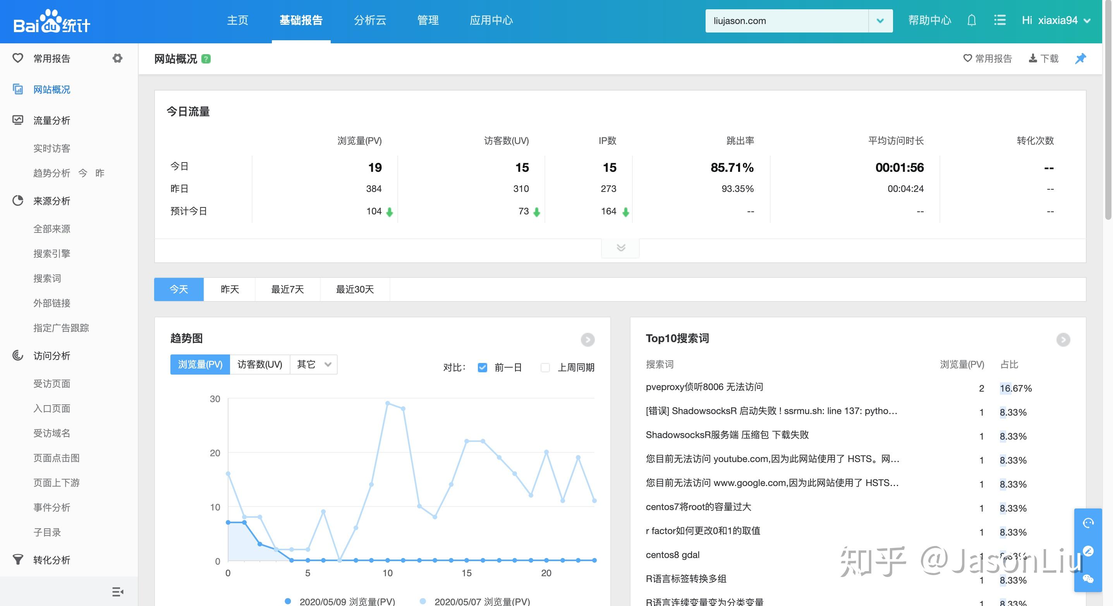
Task: Open 搜索引擎 in sidebar
Action: [52, 253]
